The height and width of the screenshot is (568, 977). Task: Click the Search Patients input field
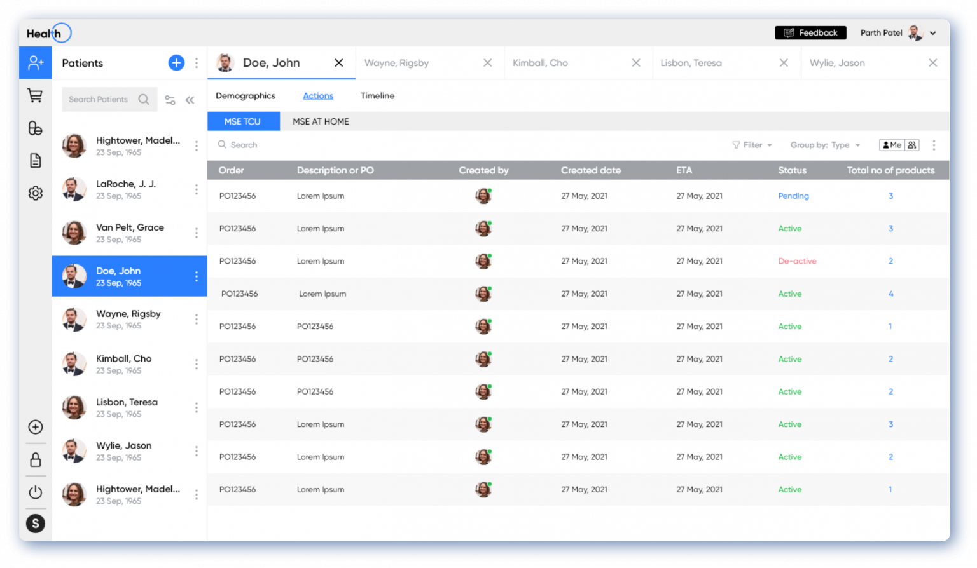tap(105, 99)
